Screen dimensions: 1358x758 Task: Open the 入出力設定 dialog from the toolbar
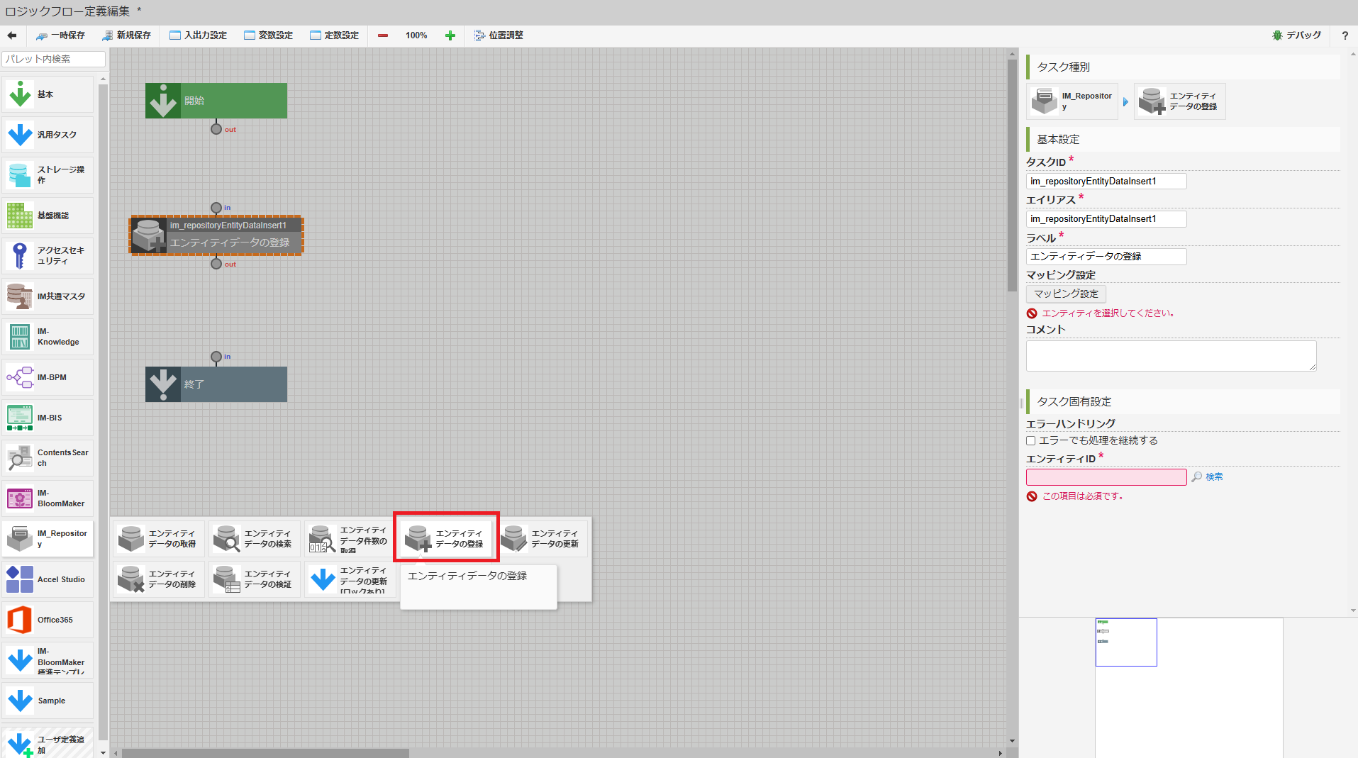tap(198, 35)
